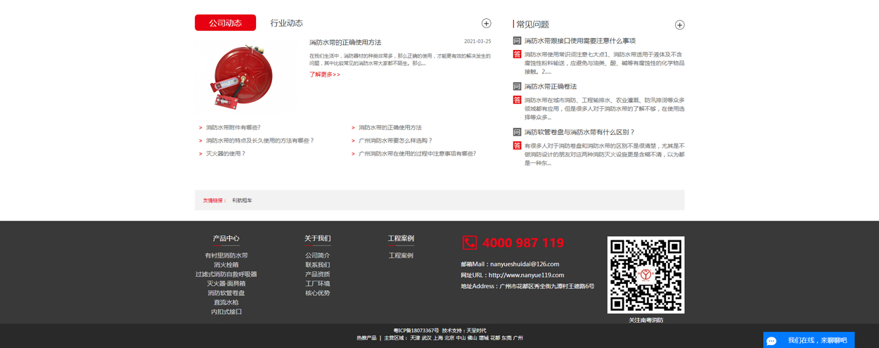Open the 消防水带附件有哪些? article
Viewport: 879px width, 348px height.
(x=233, y=128)
